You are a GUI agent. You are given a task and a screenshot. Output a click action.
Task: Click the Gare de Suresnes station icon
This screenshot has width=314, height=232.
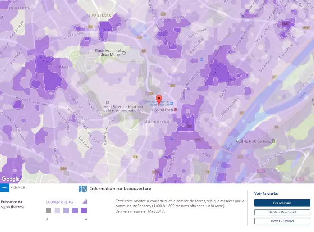pyautogui.click(x=171, y=103)
